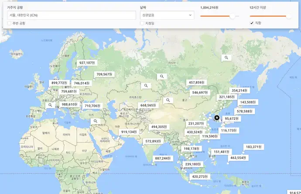Screen dimensions: 301x194
Task: Pick the 919,134원 fare label
Action: click(129, 132)
